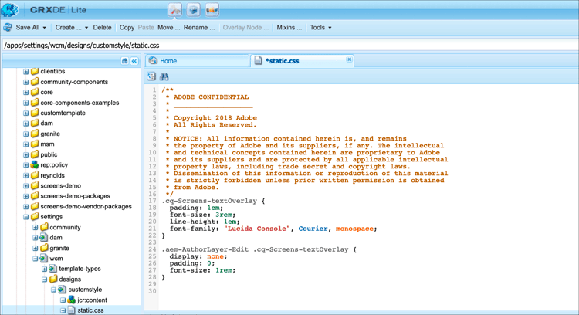Image resolution: width=579 pixels, height=315 pixels.
Task: Select the reynolds tree node
Action: (52, 175)
